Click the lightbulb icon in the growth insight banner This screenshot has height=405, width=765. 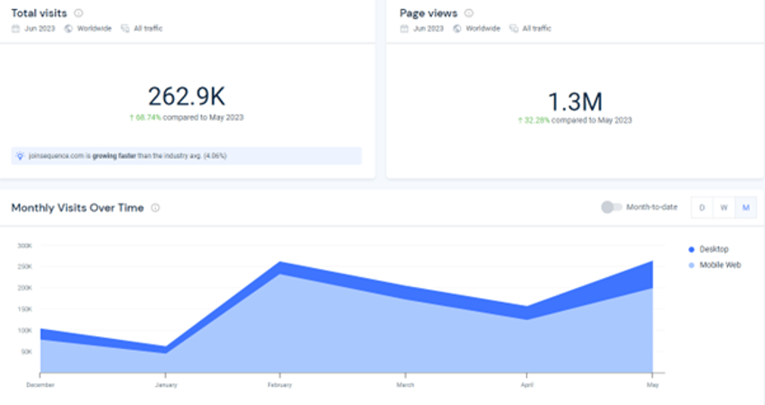click(21, 156)
